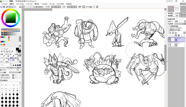Toggle the HSV slider panel
Screen dimensions: 186x107
tap(7, 7)
